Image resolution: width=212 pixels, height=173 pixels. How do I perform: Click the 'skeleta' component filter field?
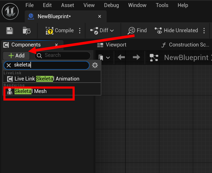click(x=47, y=65)
